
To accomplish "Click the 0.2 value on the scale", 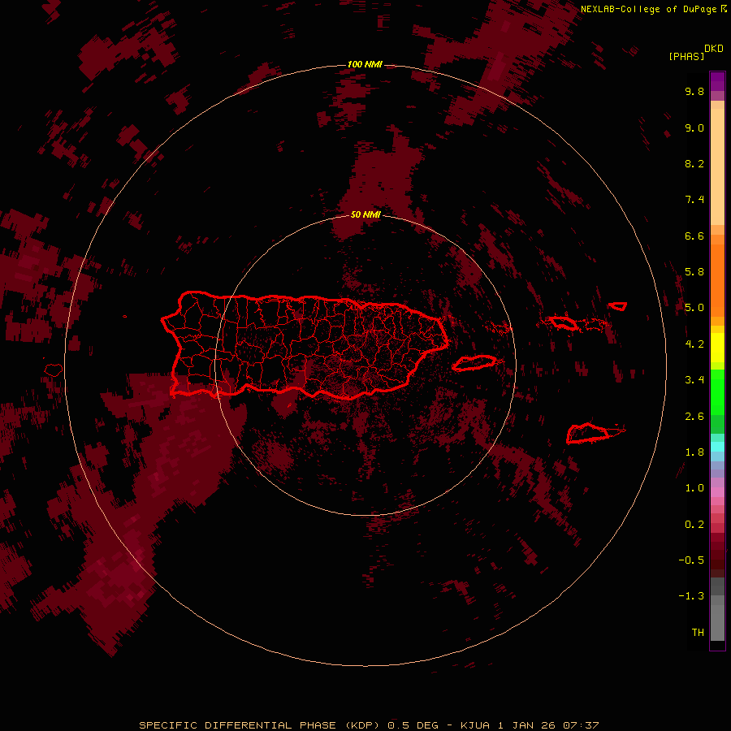I will point(694,525).
